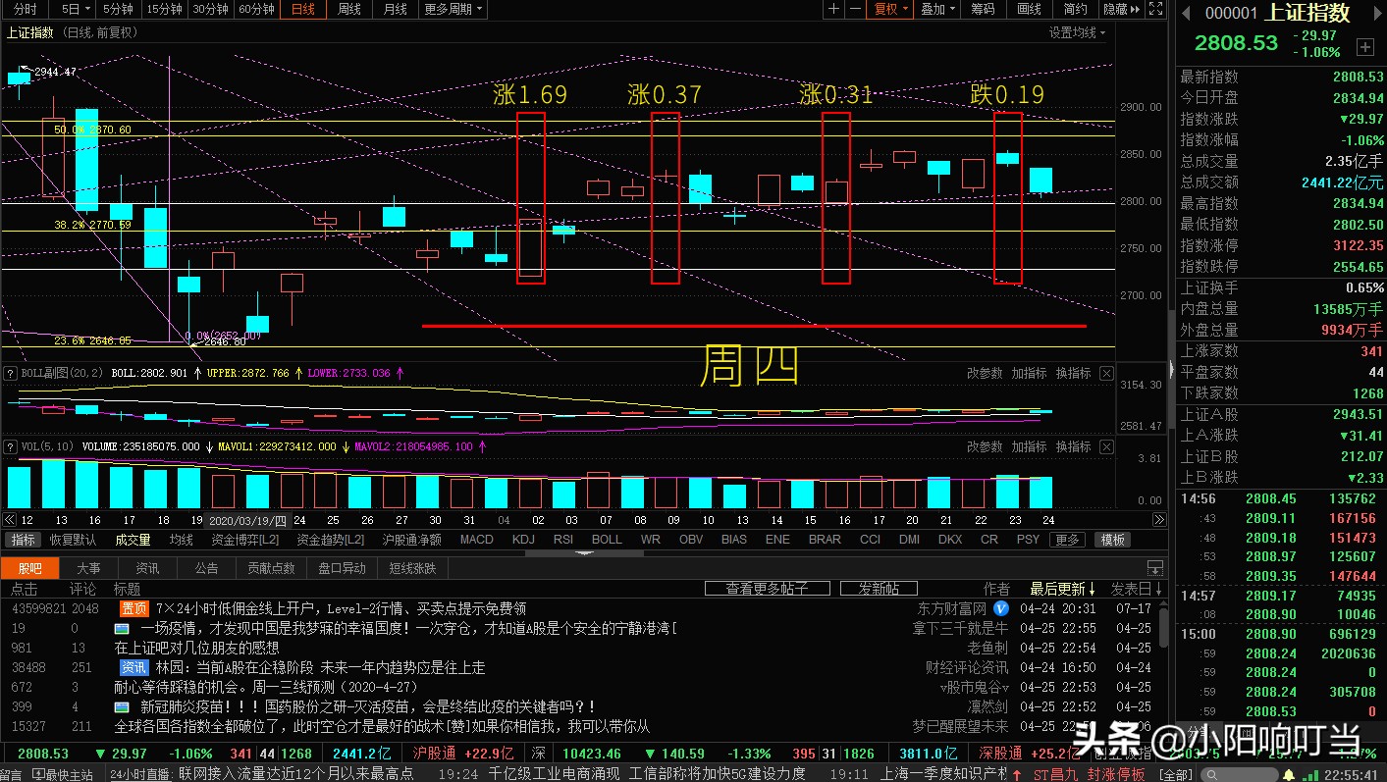
Task: Open the pop-out window icon above 作者 column
Action: click(x=1154, y=568)
